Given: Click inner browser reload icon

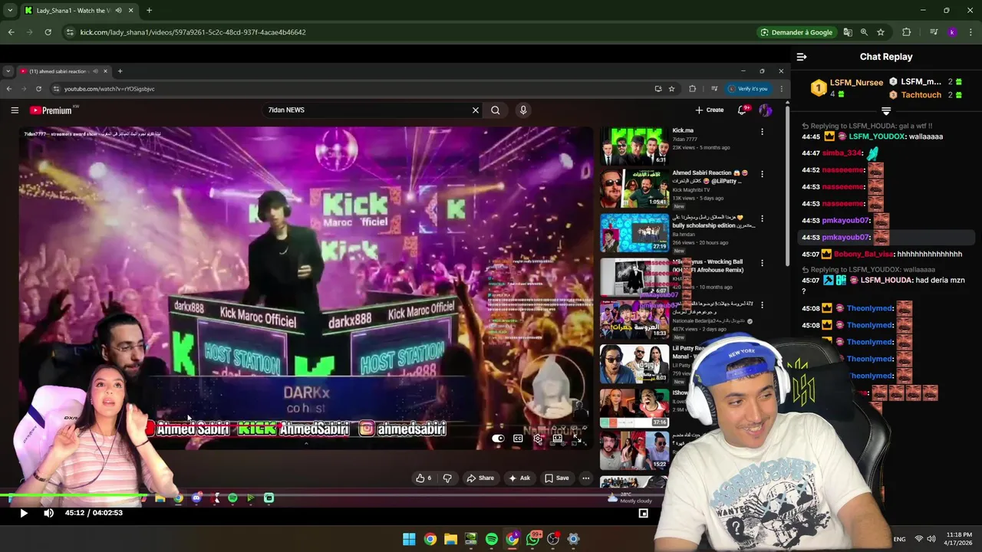Looking at the screenshot, I should (38, 89).
